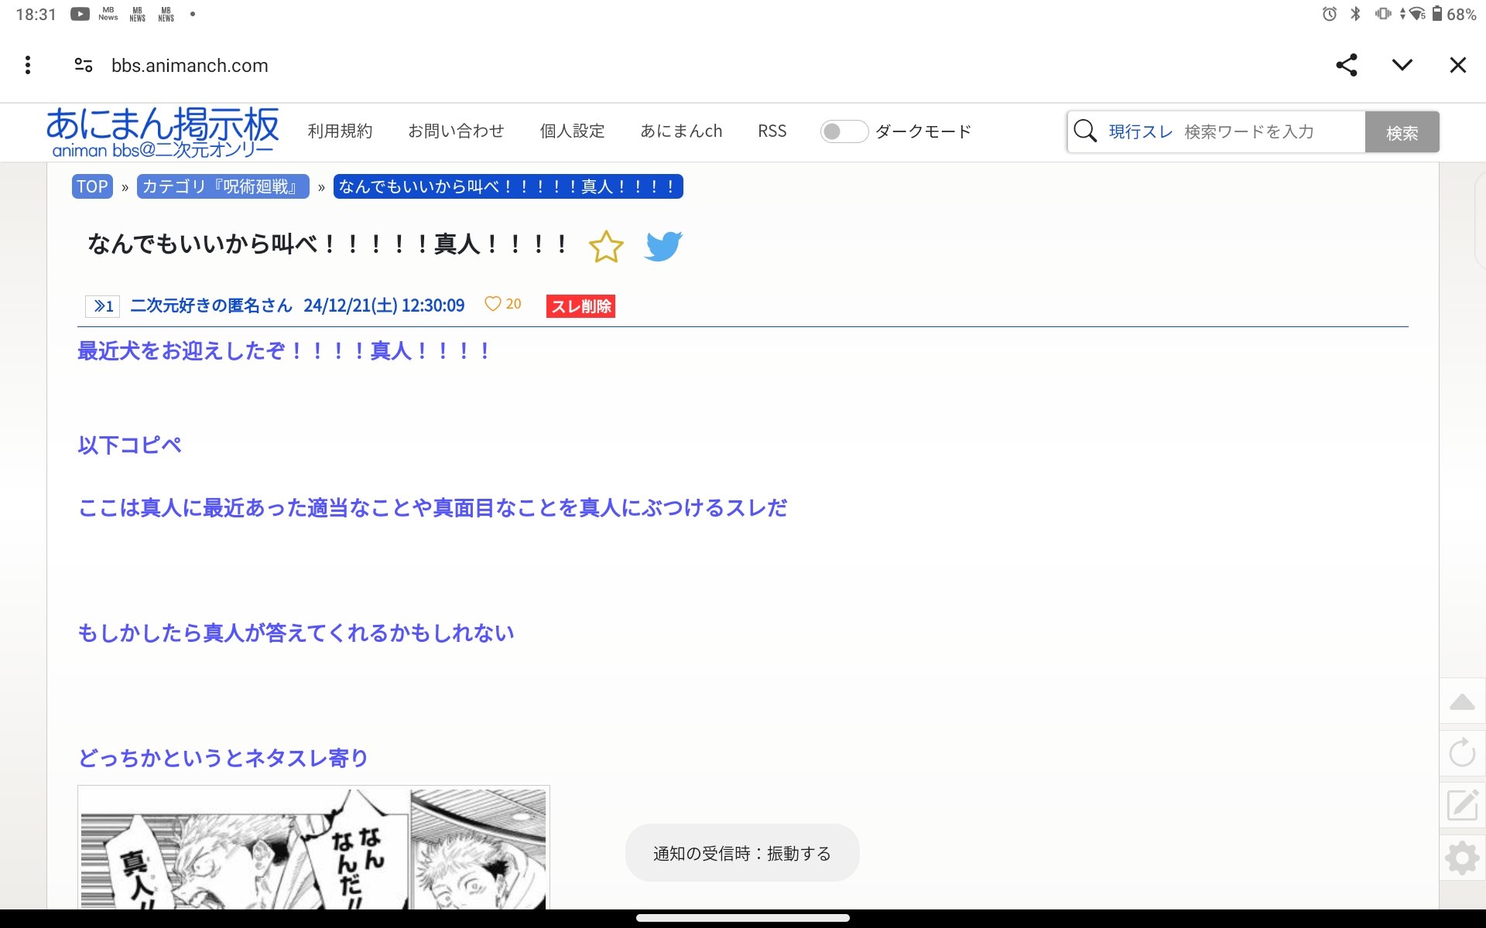Open the manga image thumbnail

pyautogui.click(x=313, y=847)
